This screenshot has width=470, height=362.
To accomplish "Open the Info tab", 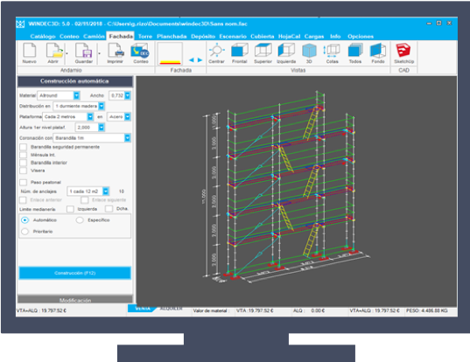I will tap(335, 36).
